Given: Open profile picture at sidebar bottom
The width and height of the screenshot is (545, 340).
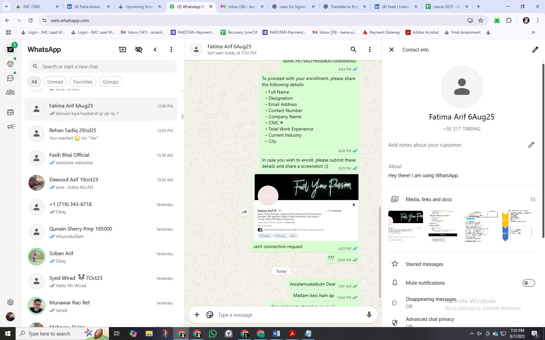Looking at the screenshot, I should coord(10,317).
